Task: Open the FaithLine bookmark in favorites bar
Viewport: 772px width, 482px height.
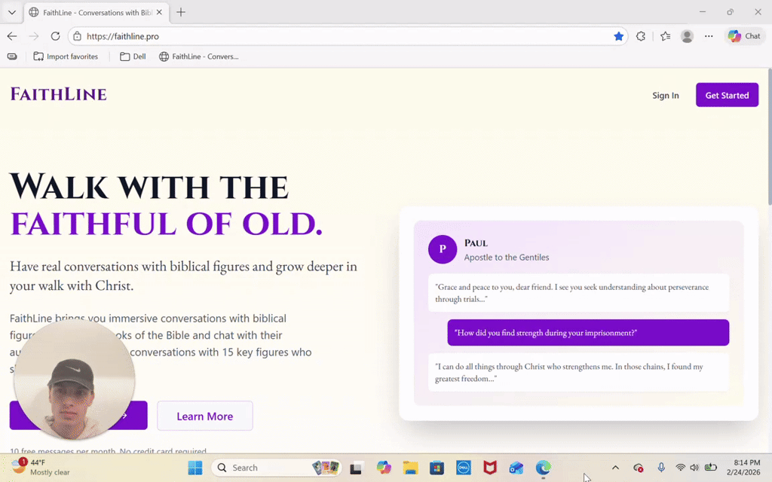Action: (198, 56)
